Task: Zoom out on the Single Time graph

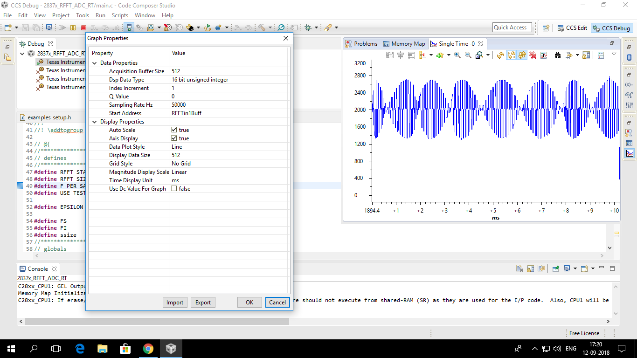Action: pos(468,55)
